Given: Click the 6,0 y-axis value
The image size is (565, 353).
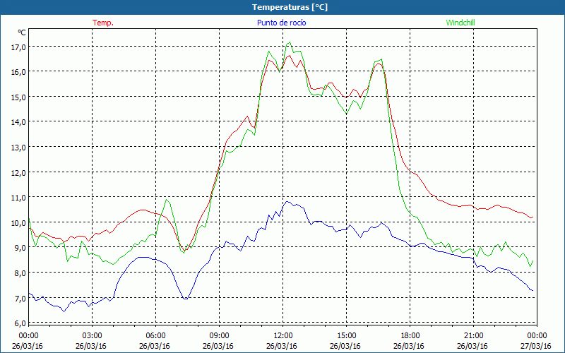Looking at the screenshot, I should point(21,323).
